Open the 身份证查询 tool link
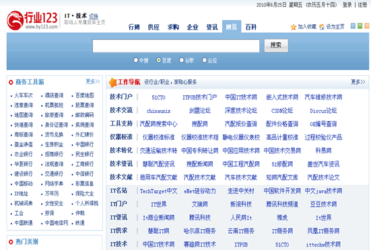This screenshot has height=250, width=371. coord(57,124)
